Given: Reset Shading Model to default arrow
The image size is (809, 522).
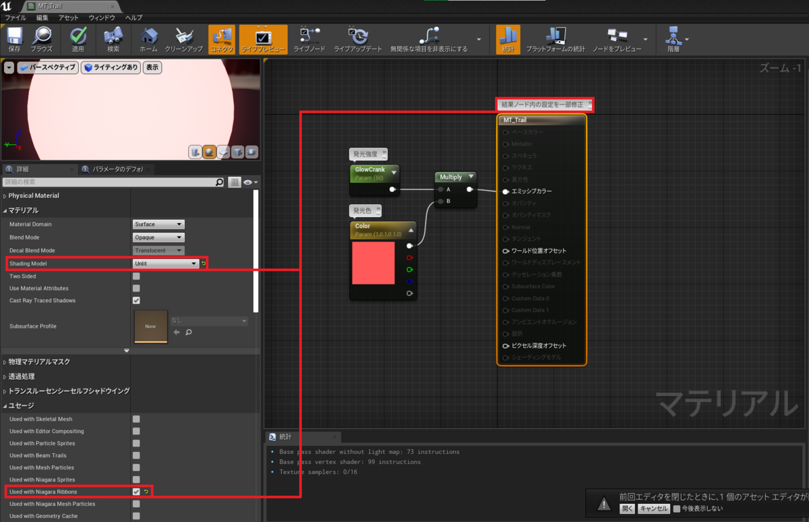Looking at the screenshot, I should click(x=204, y=264).
